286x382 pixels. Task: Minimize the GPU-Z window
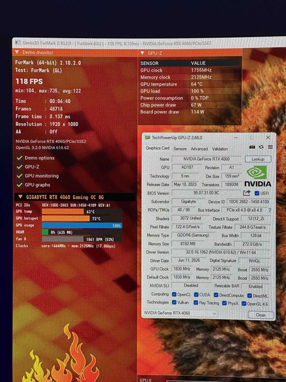[236, 138]
